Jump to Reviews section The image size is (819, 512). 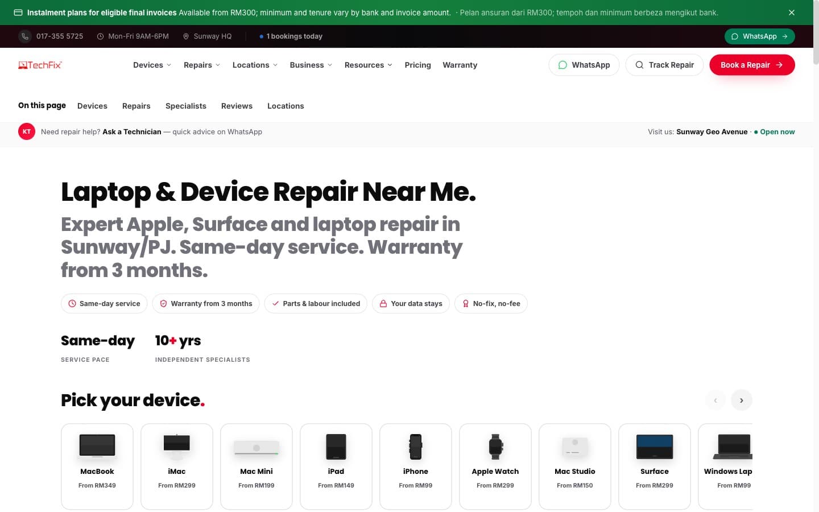[x=237, y=106]
